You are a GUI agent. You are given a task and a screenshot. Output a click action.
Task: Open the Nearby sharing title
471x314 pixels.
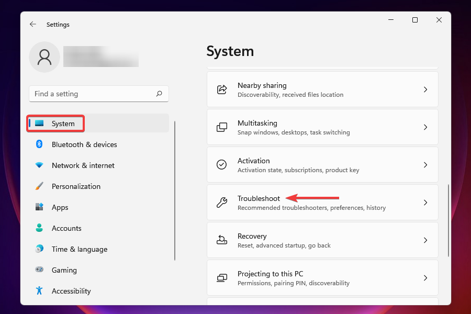coord(262,85)
